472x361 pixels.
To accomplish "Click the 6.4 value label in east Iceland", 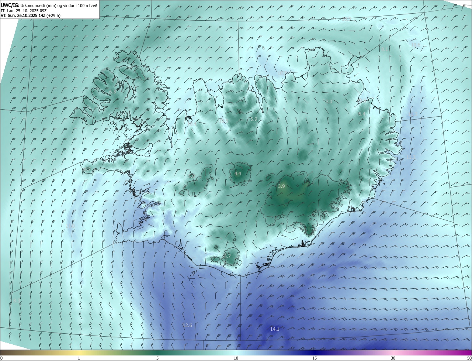I will point(362,114).
